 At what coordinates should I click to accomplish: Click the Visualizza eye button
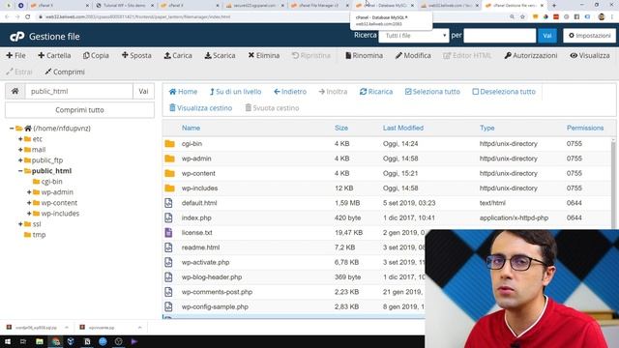click(x=590, y=56)
